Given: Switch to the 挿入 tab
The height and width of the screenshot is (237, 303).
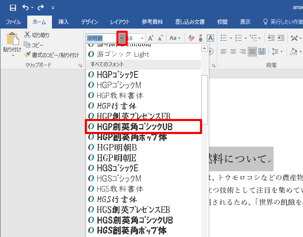Looking at the screenshot, I should [64, 22].
